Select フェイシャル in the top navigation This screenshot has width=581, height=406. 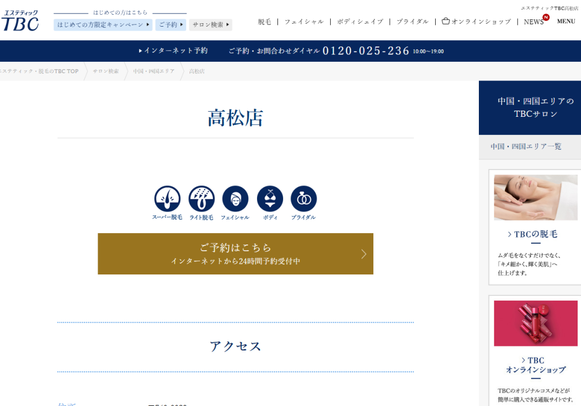(304, 22)
